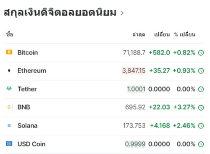Click the clock icon in USD Coin row

tap(201, 144)
